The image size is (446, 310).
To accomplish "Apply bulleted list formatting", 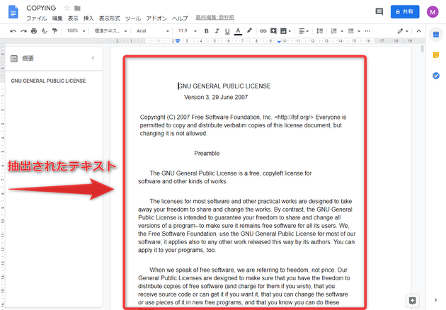I will pyautogui.click(x=351, y=31).
